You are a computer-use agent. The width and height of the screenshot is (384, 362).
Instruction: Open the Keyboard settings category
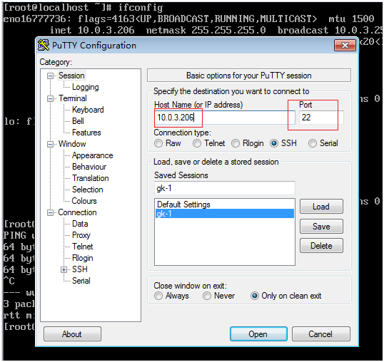click(x=88, y=110)
